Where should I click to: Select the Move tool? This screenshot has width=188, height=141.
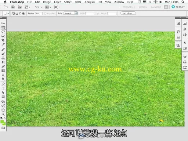click(3, 23)
